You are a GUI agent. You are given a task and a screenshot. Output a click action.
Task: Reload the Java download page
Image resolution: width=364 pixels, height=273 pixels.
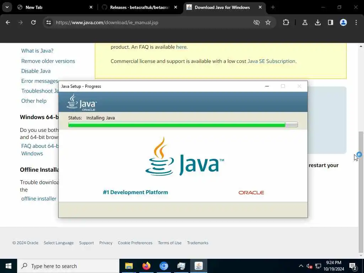click(33, 22)
